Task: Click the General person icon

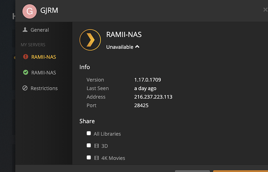Action: [x=25, y=30]
